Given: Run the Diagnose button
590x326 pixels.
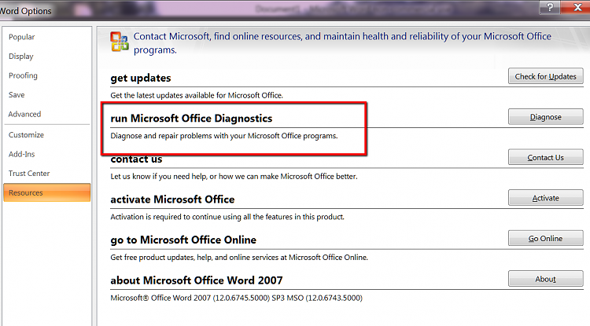Looking at the screenshot, I should coord(546,117).
